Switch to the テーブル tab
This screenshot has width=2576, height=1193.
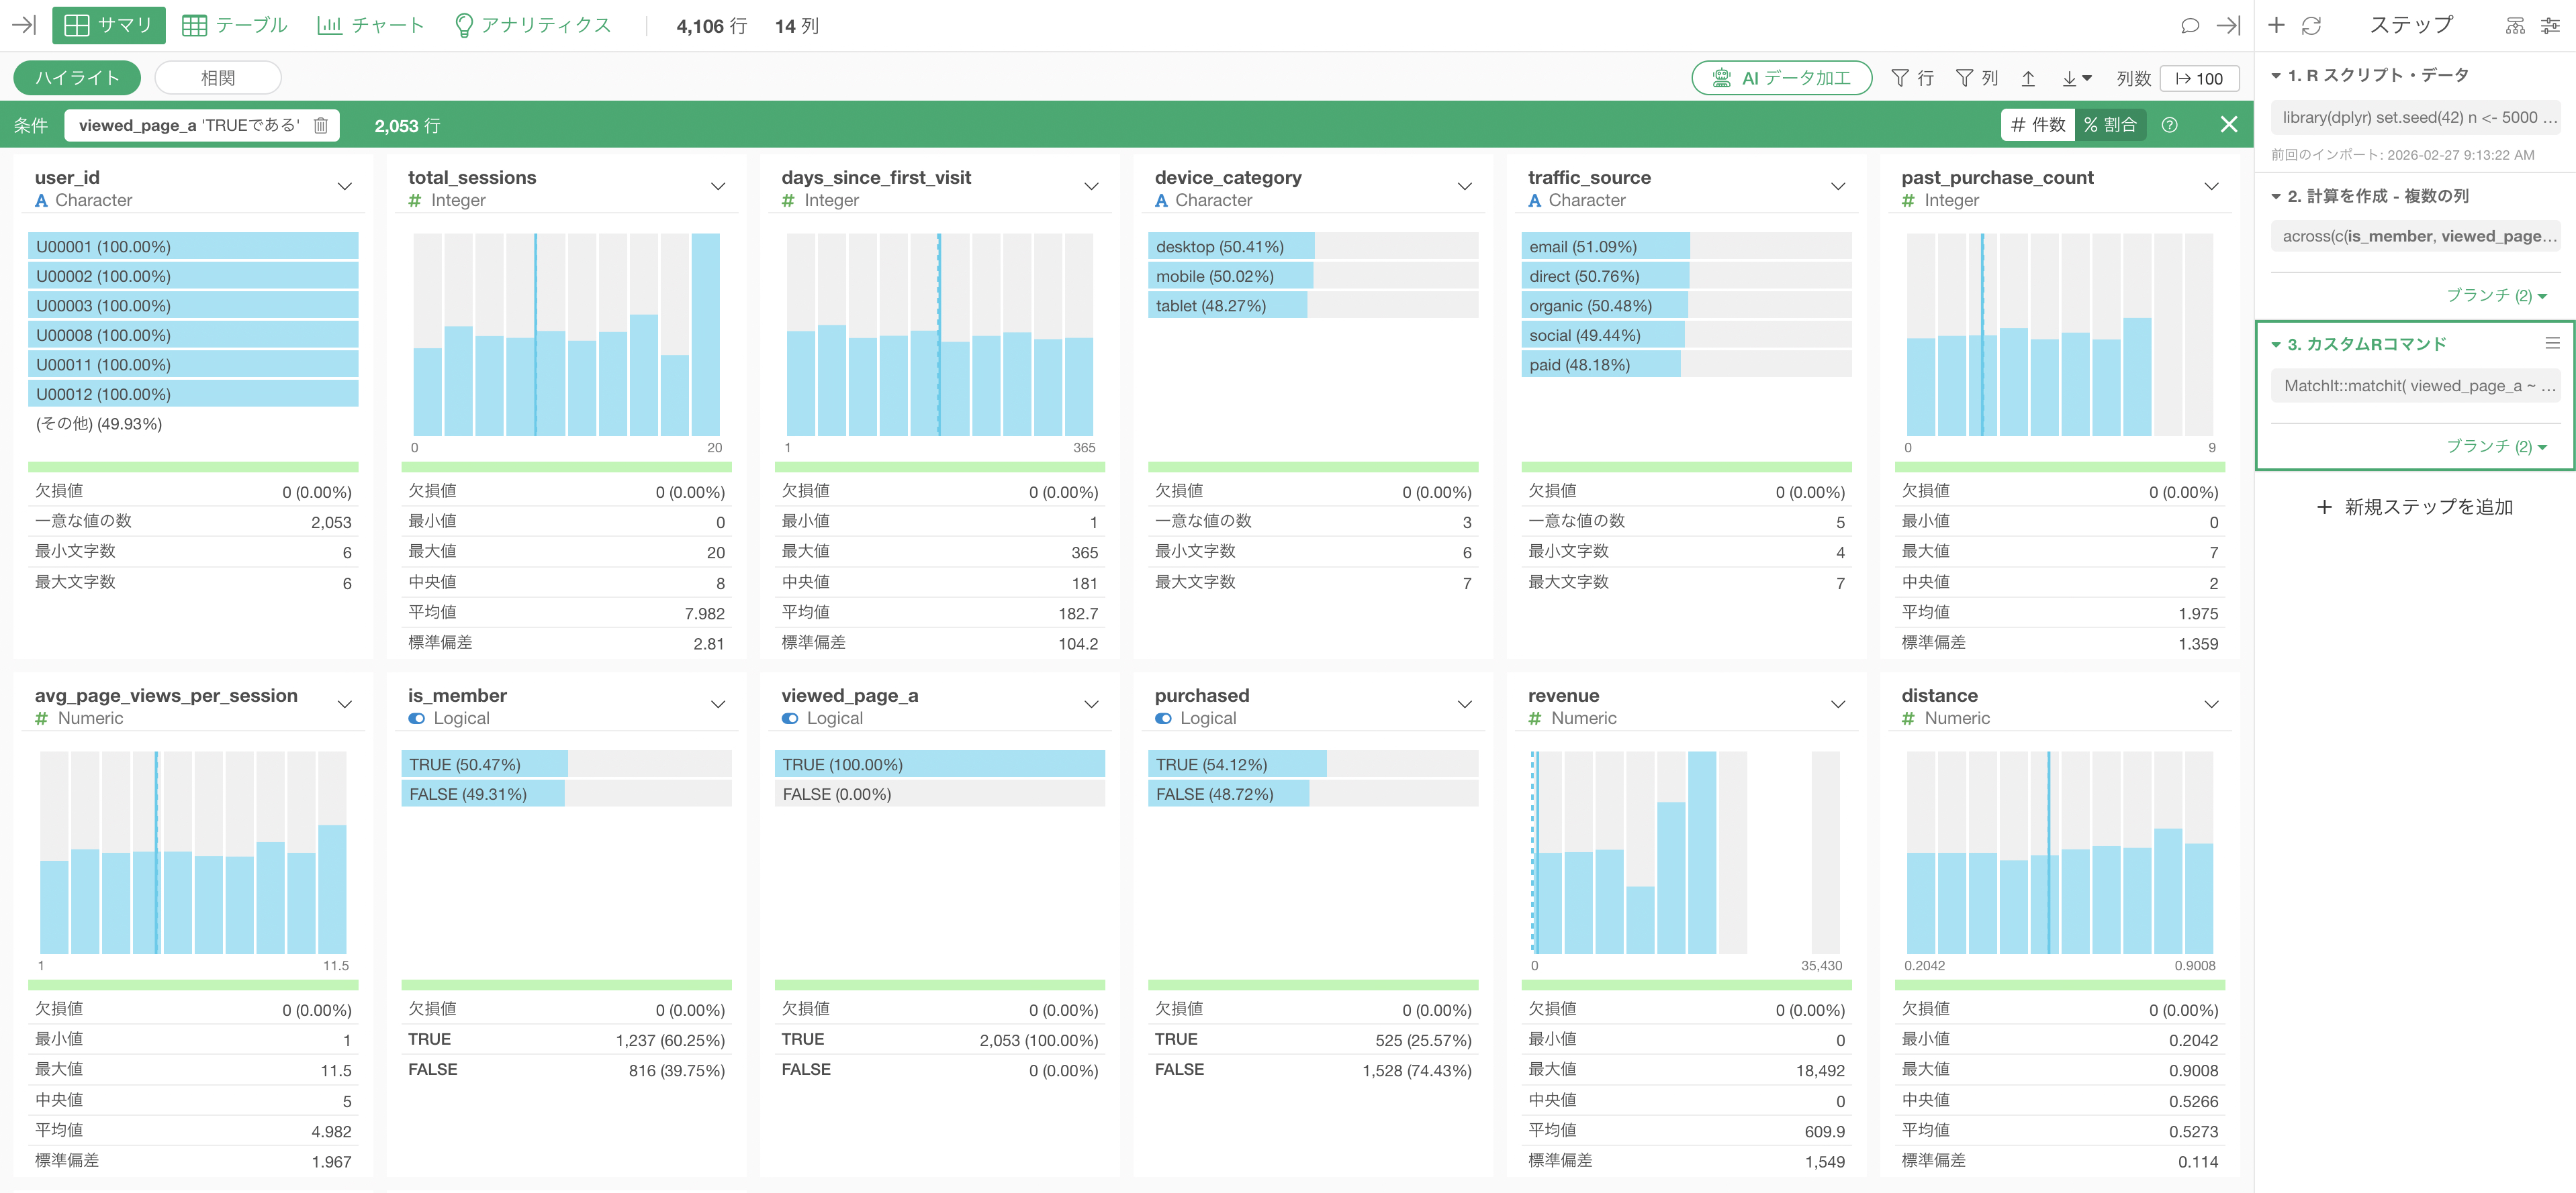(235, 26)
